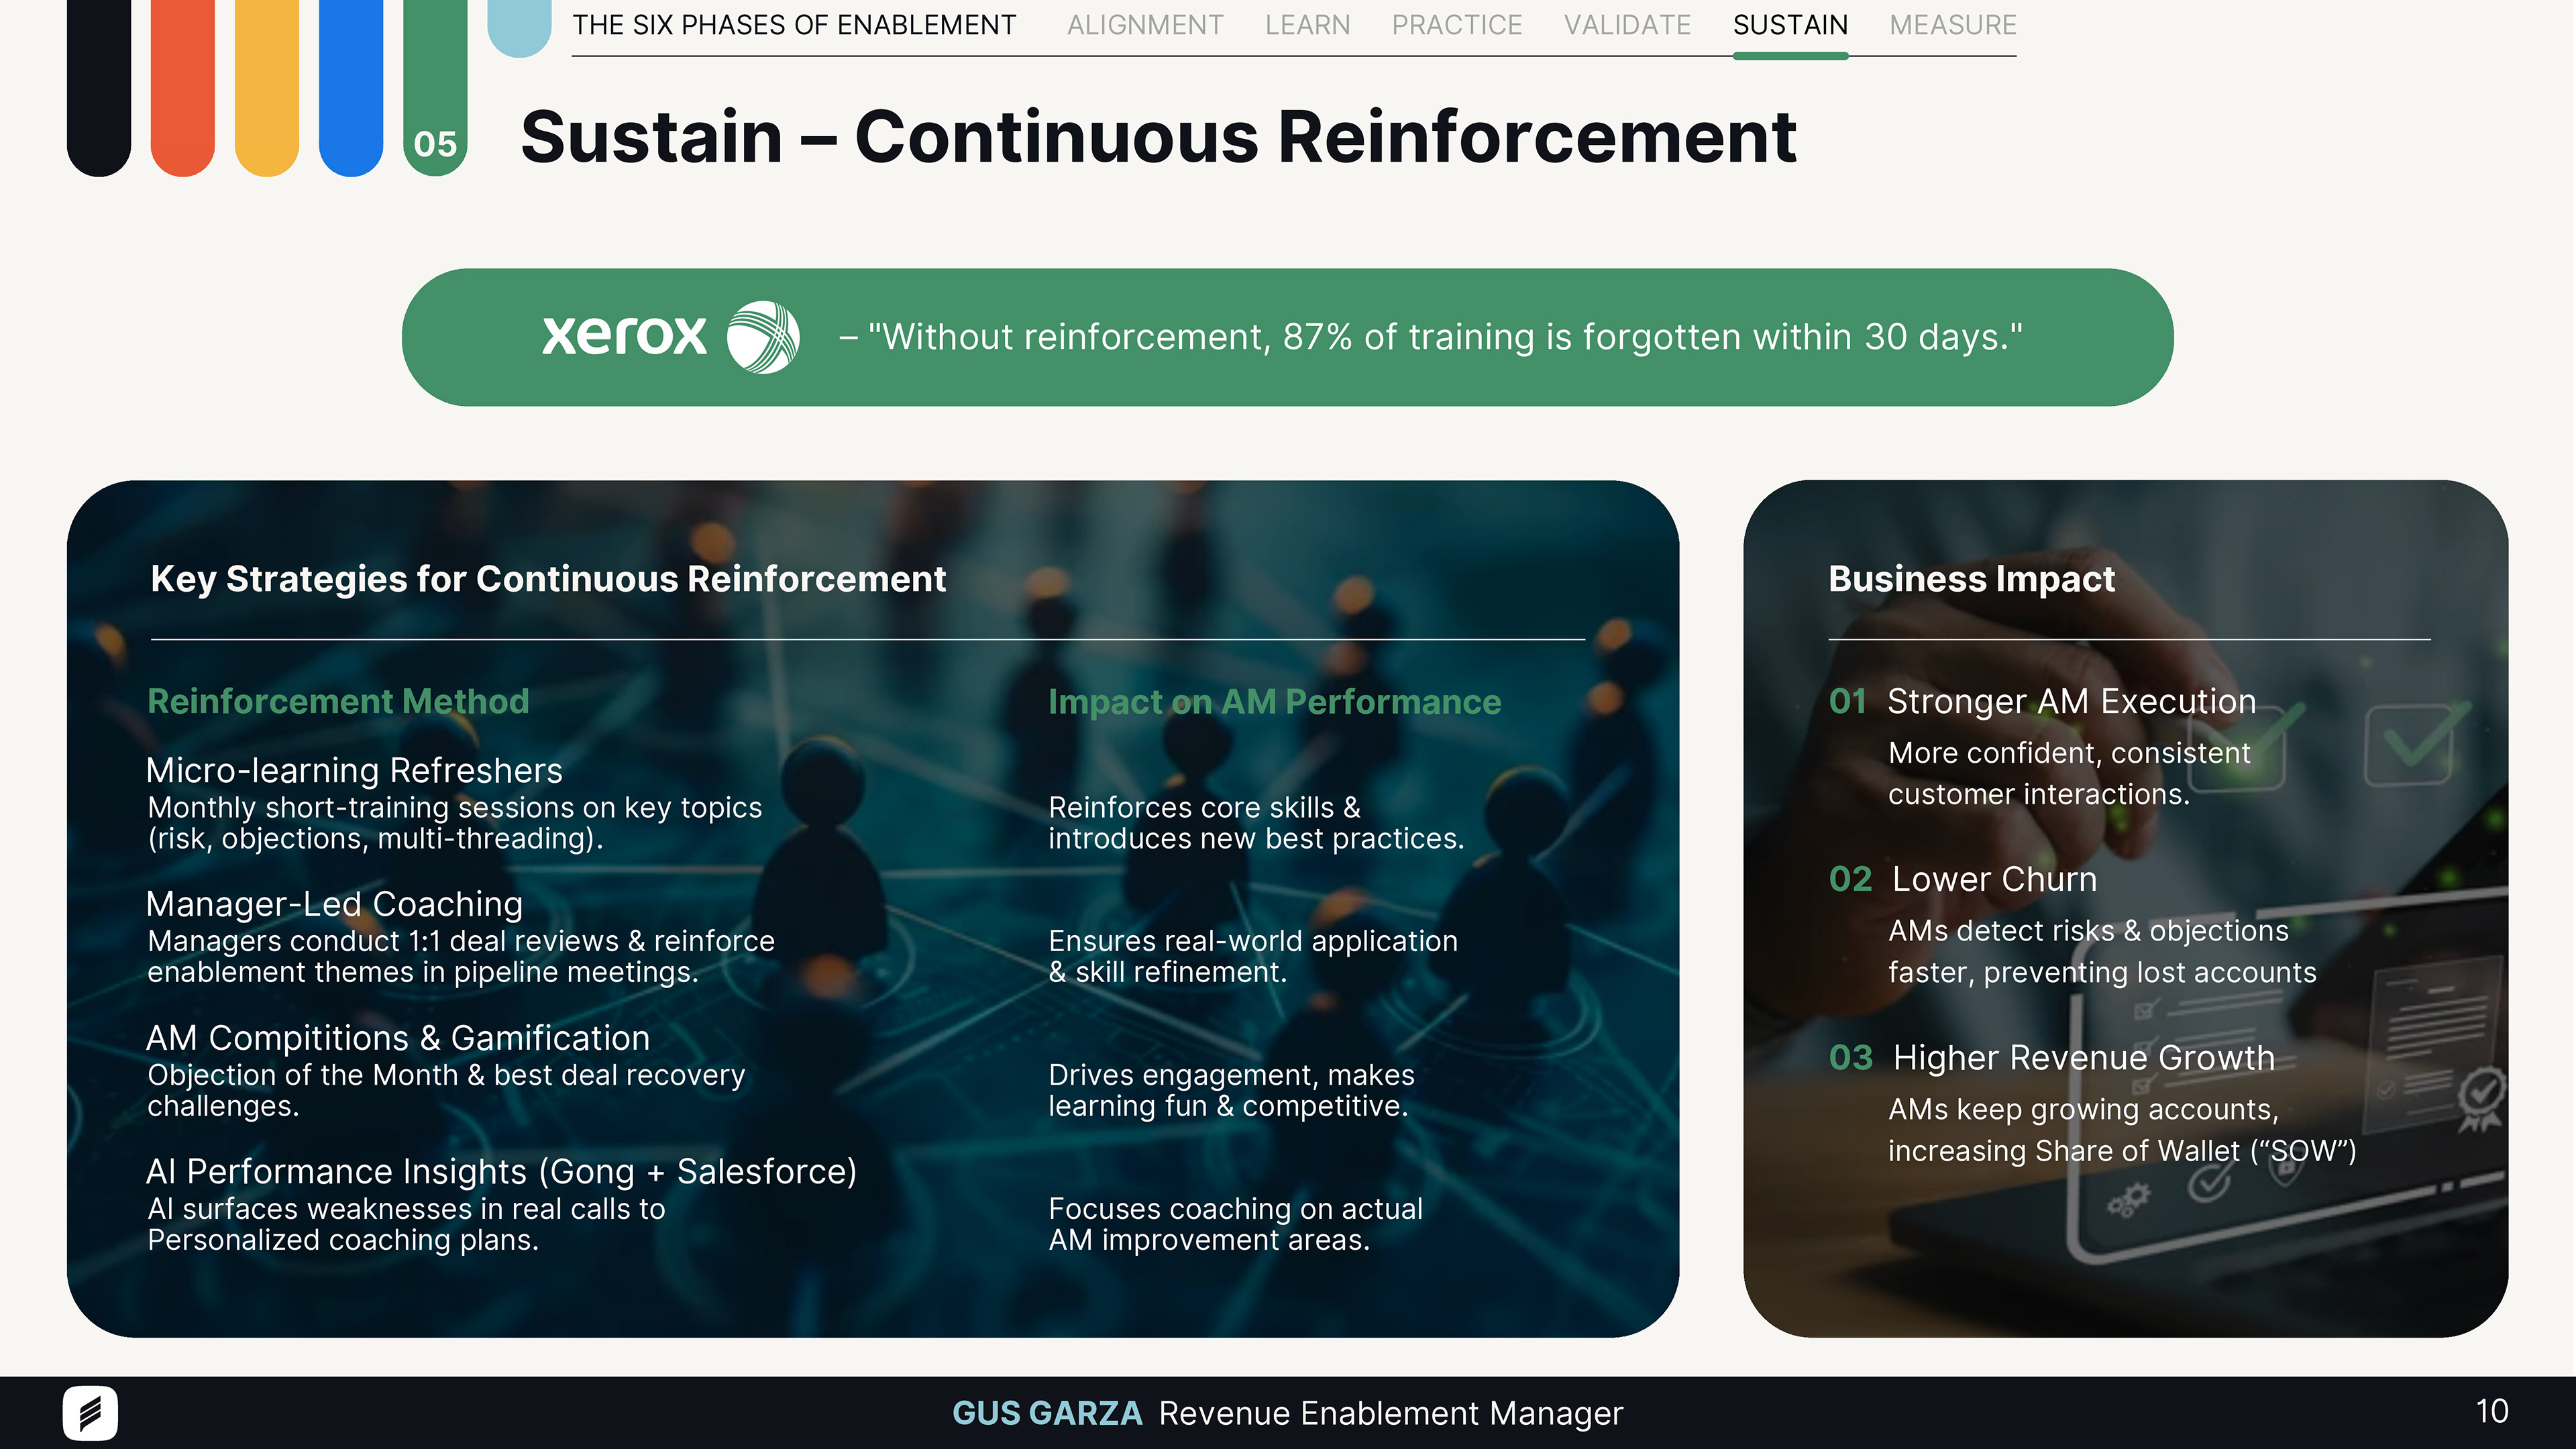Image resolution: width=2576 pixels, height=1449 pixels.
Task: Click 'Micro-learning Refreshers' heading
Action: 354,770
